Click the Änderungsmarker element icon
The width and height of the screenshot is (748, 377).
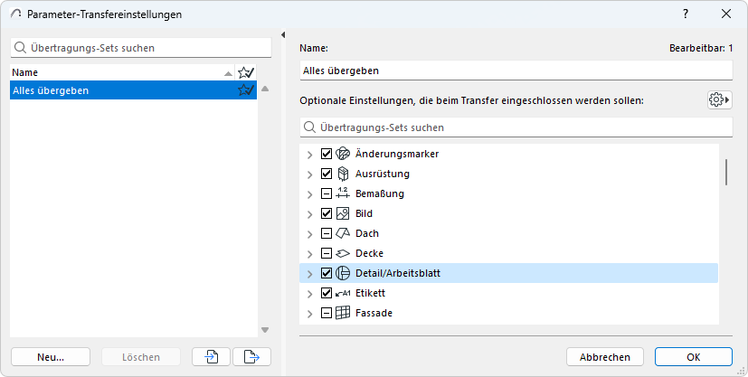click(343, 154)
